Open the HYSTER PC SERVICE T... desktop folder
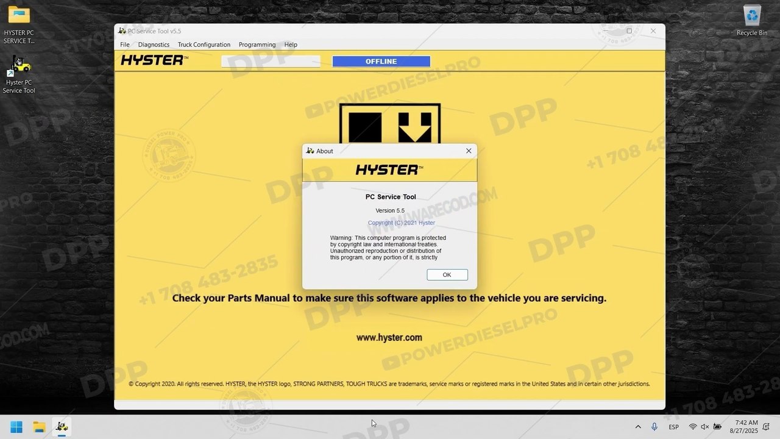 [19, 24]
